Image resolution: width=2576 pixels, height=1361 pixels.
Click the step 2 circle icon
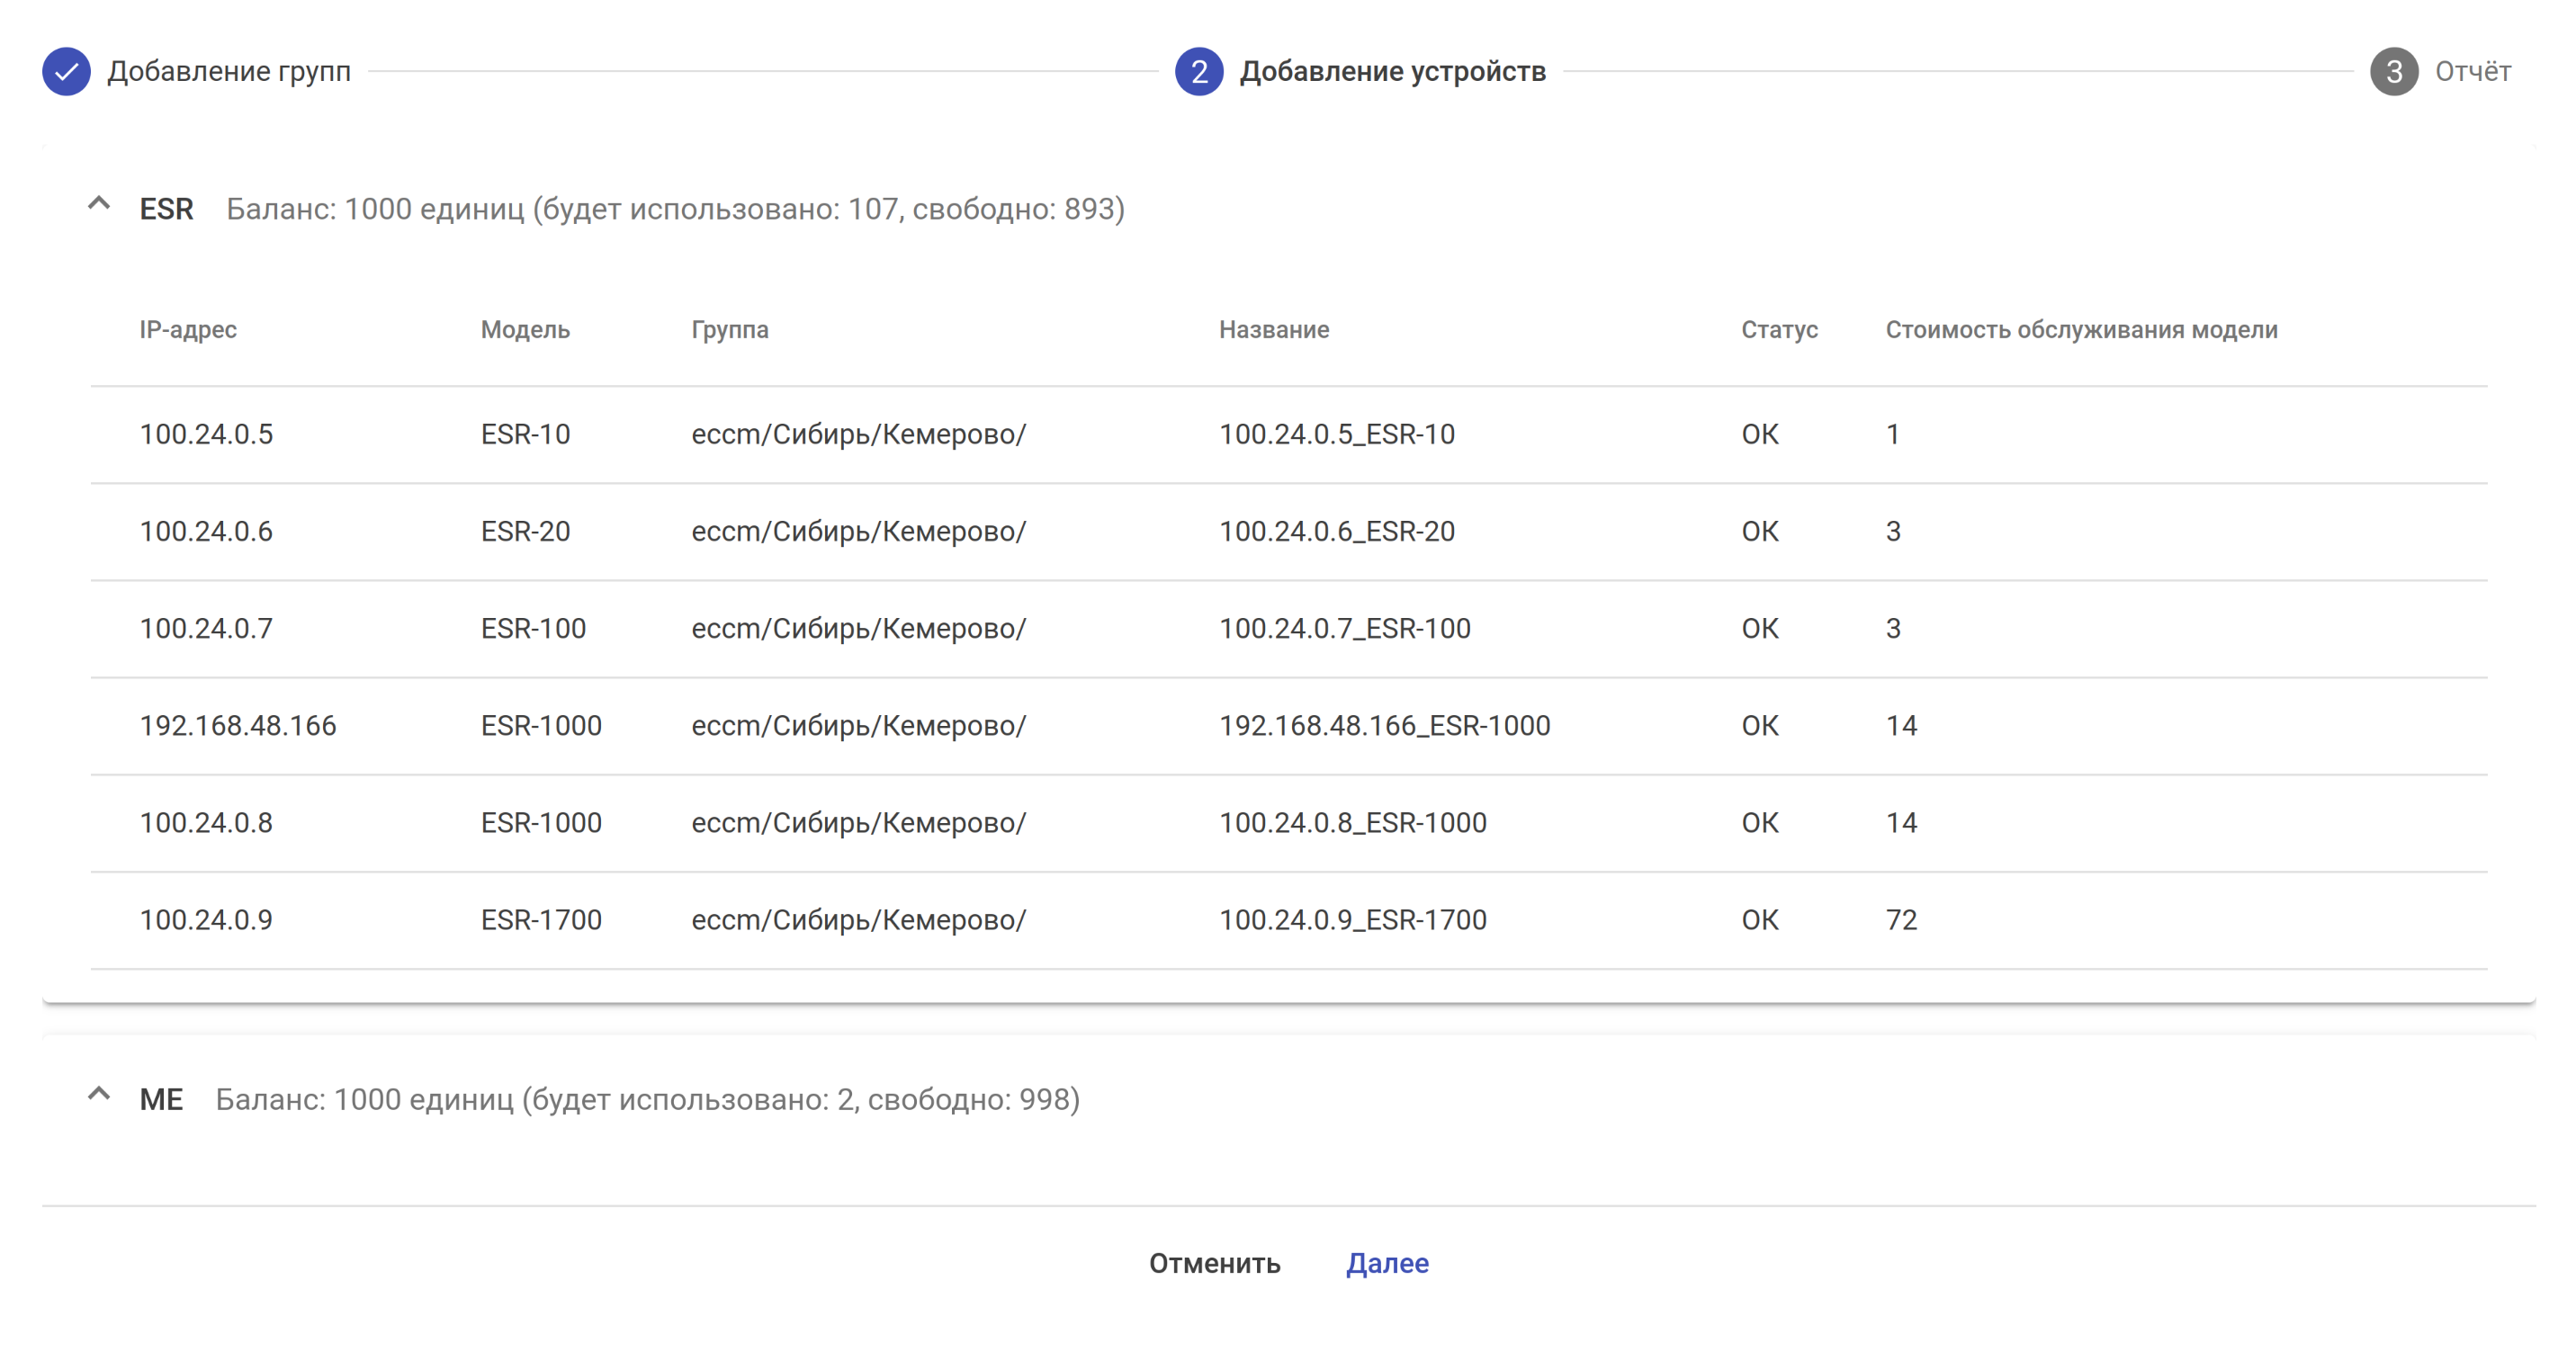pos(1198,71)
